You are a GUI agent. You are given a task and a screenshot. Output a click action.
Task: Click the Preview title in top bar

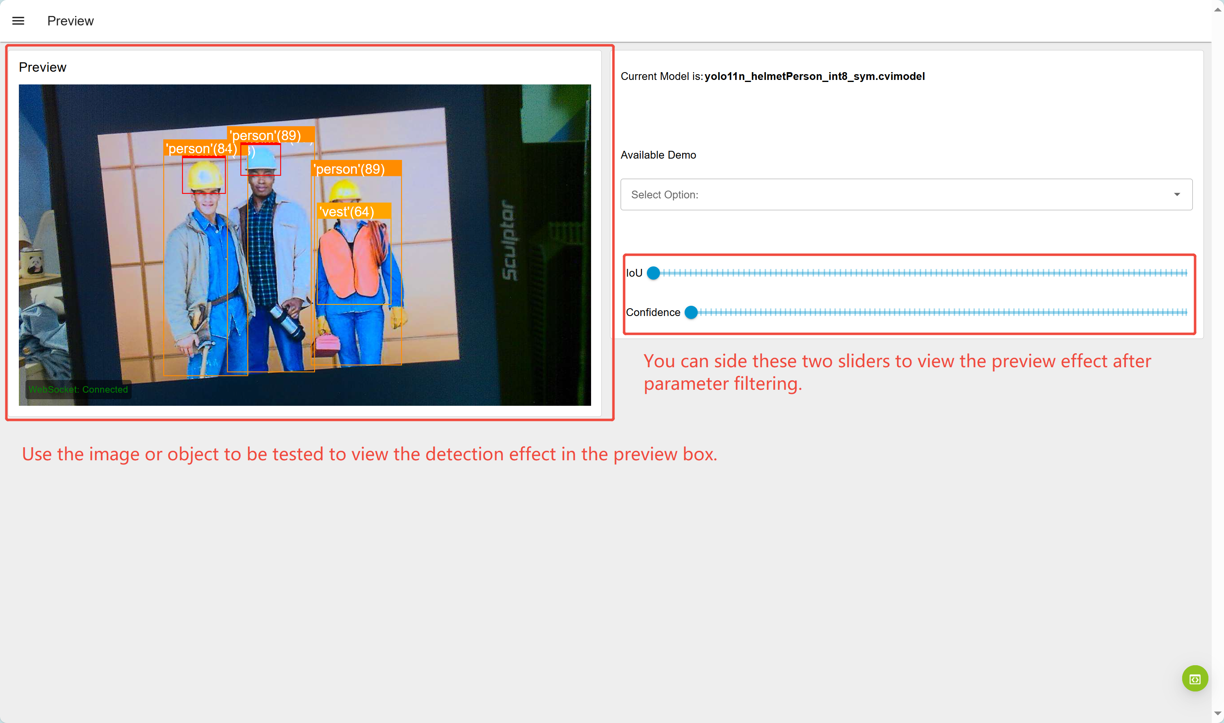point(70,21)
